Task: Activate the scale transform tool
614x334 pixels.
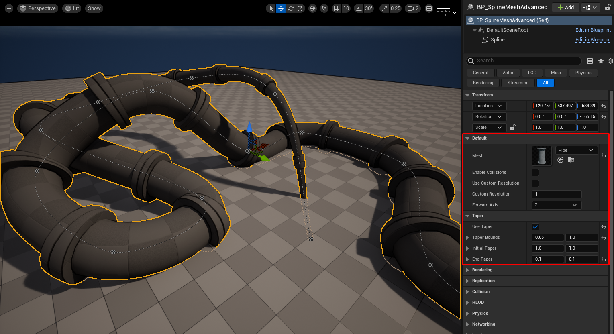Action: pyautogui.click(x=300, y=8)
